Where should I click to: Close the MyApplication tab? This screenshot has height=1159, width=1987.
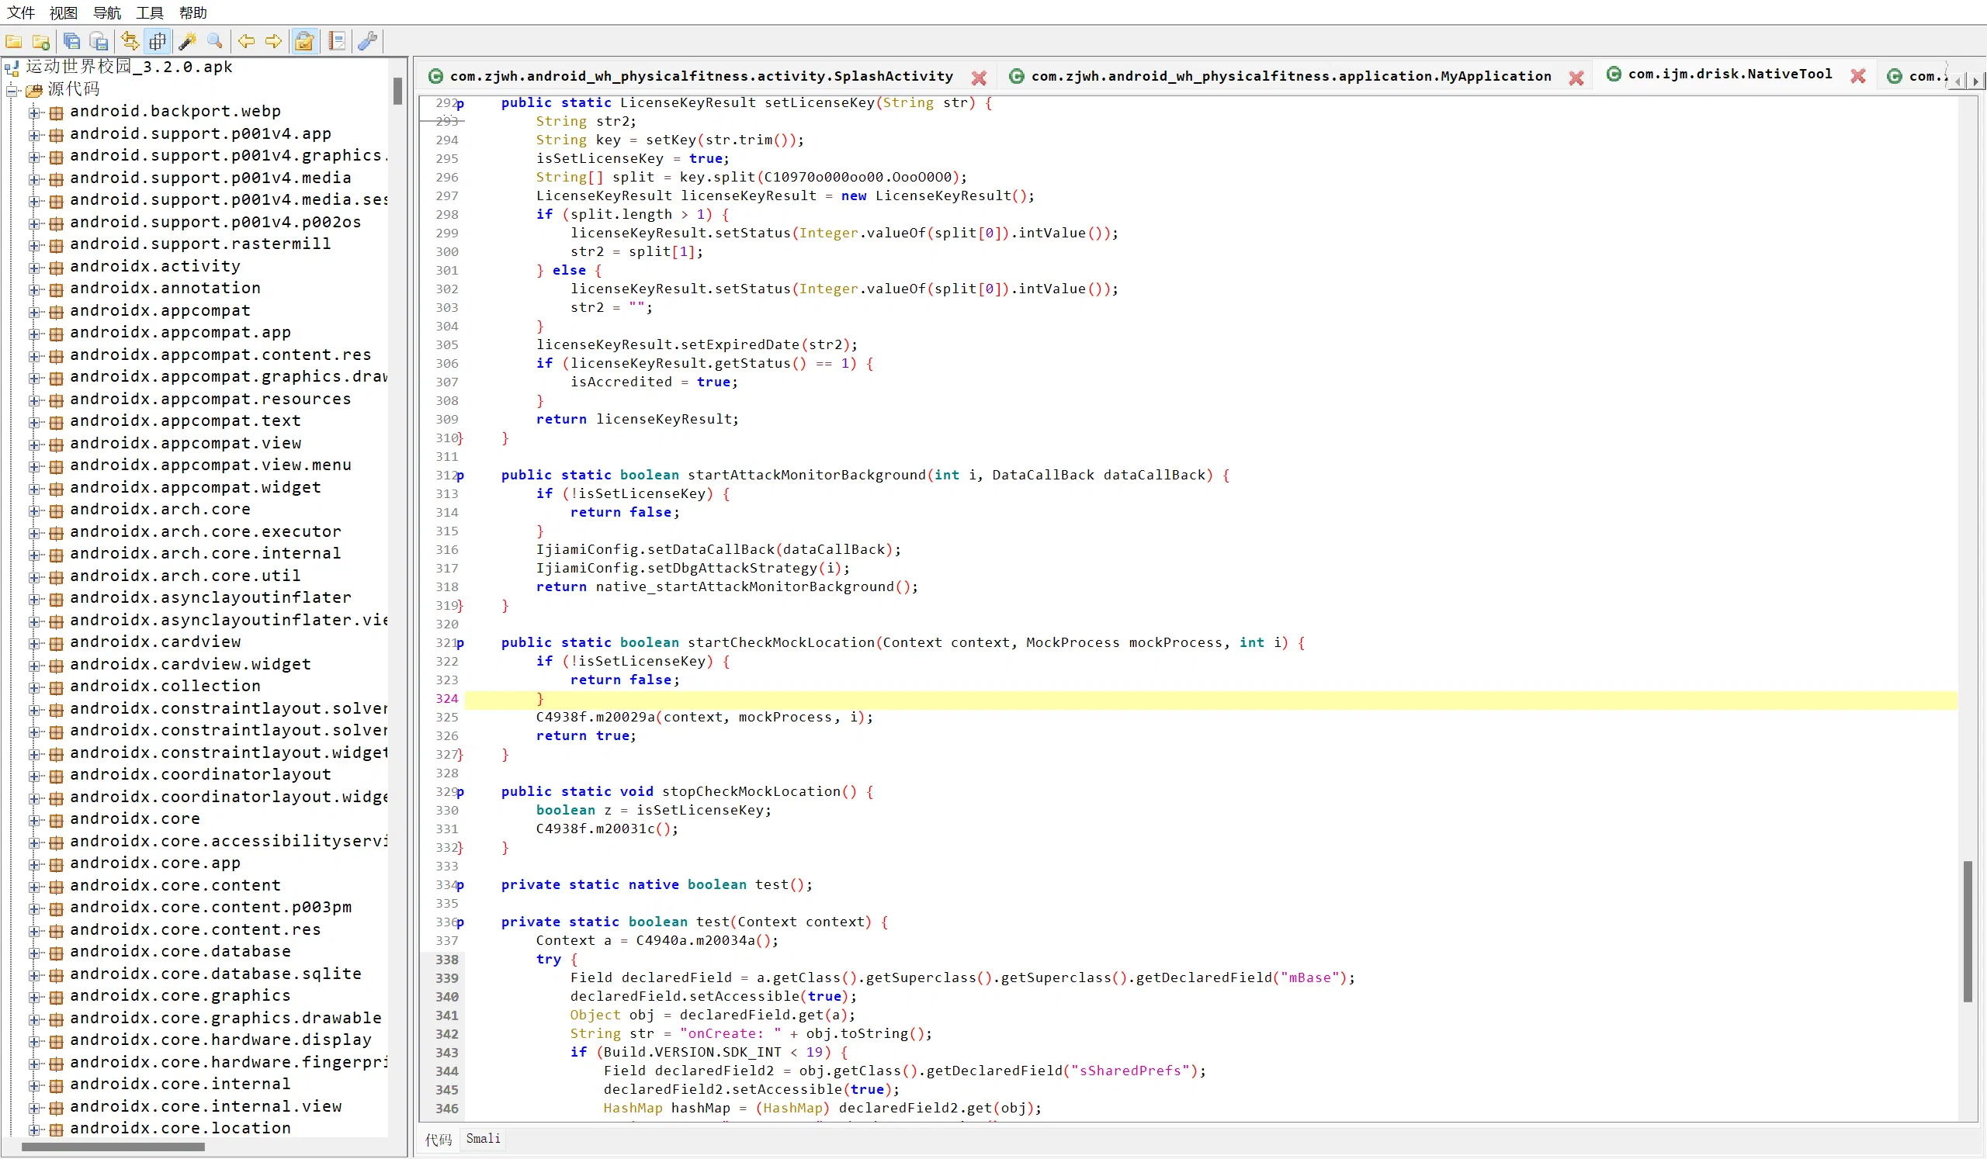pyautogui.click(x=1576, y=78)
